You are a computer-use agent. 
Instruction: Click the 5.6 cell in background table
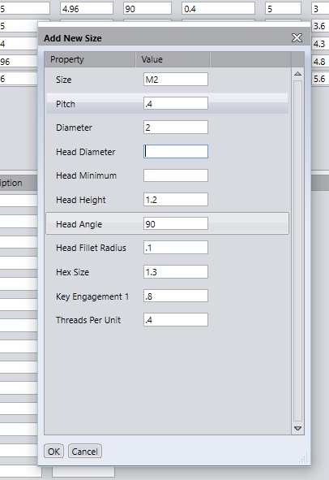click(320, 79)
